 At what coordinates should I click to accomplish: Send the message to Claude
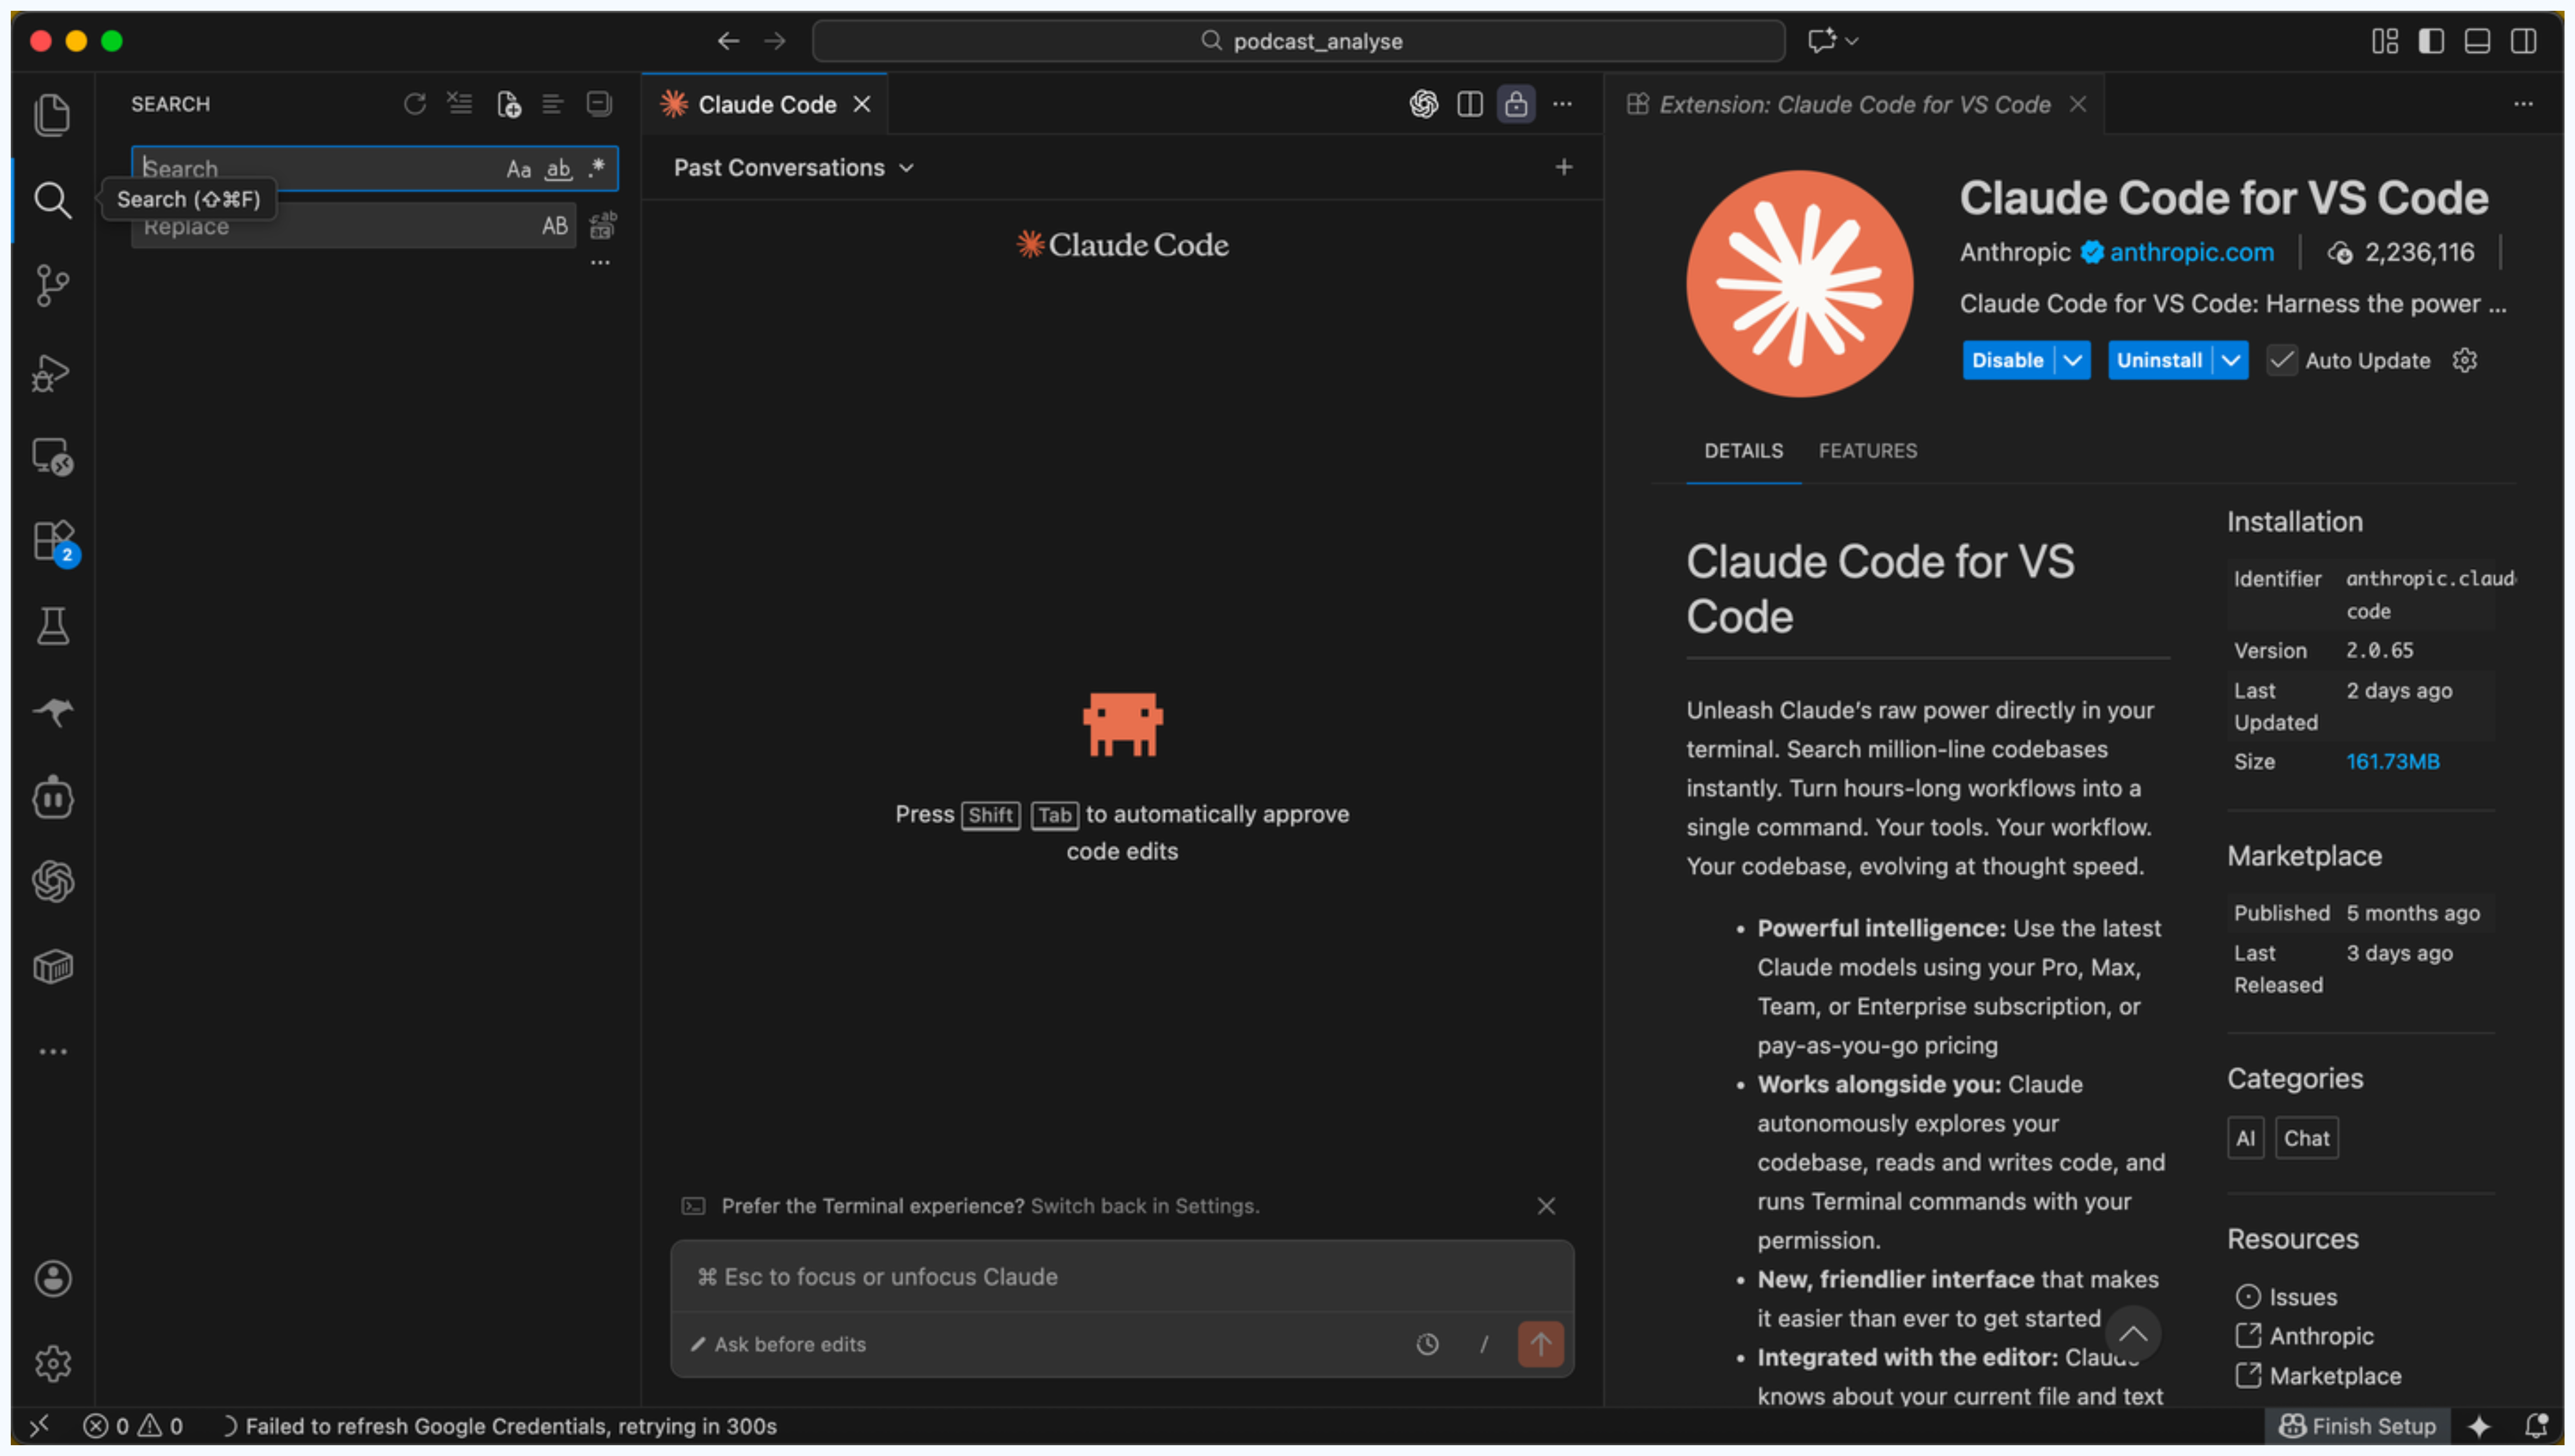[x=1541, y=1344]
